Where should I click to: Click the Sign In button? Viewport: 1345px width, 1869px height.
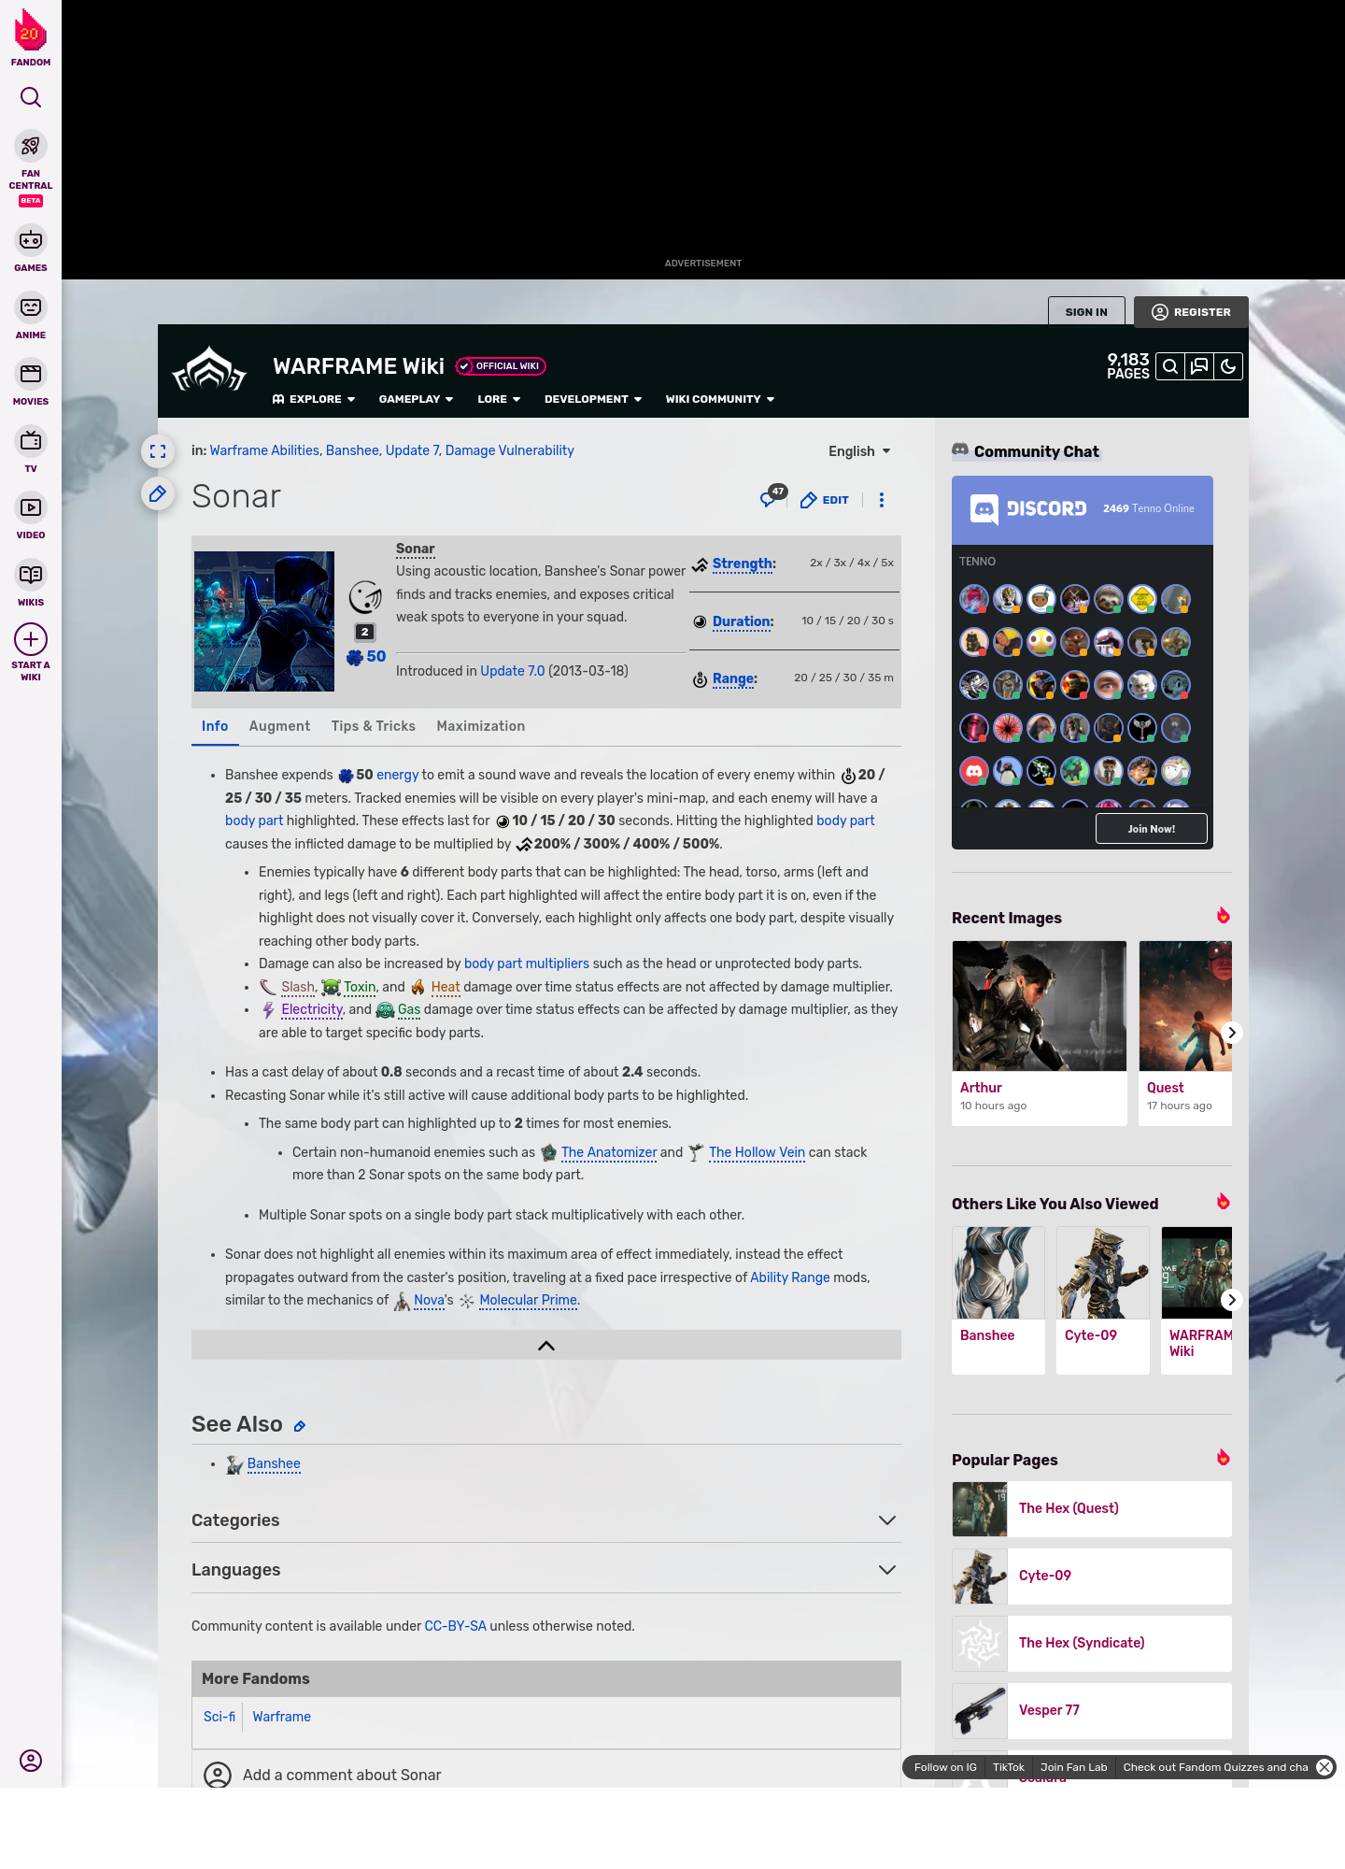1086,312
